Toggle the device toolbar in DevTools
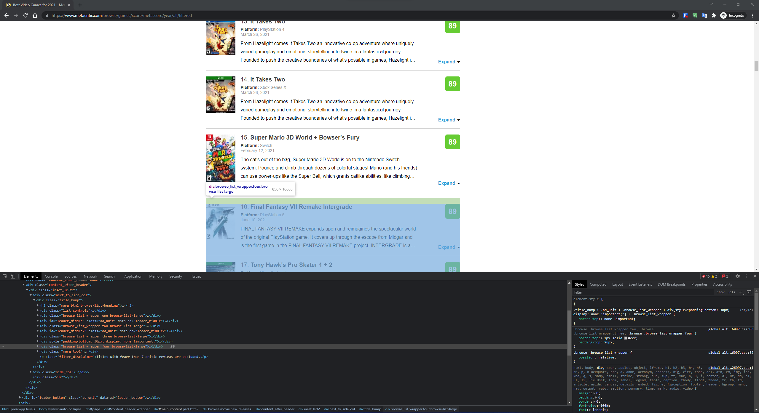Image resolution: width=759 pixels, height=413 pixels. (12, 276)
